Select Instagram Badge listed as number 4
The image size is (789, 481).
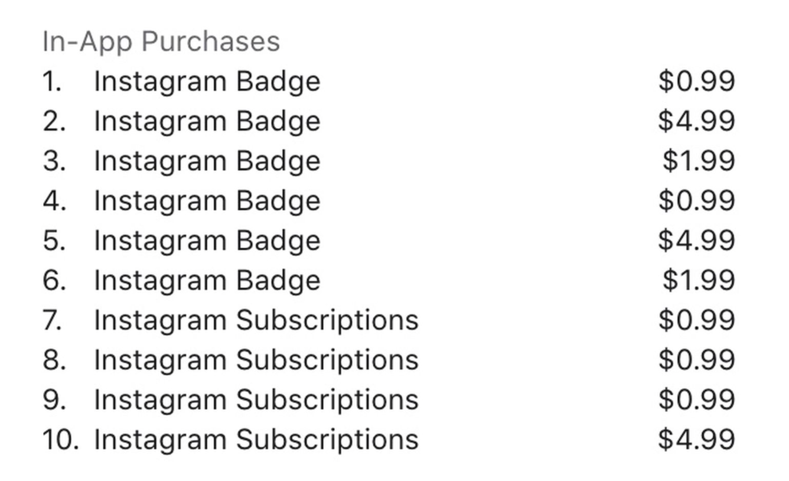point(207,201)
